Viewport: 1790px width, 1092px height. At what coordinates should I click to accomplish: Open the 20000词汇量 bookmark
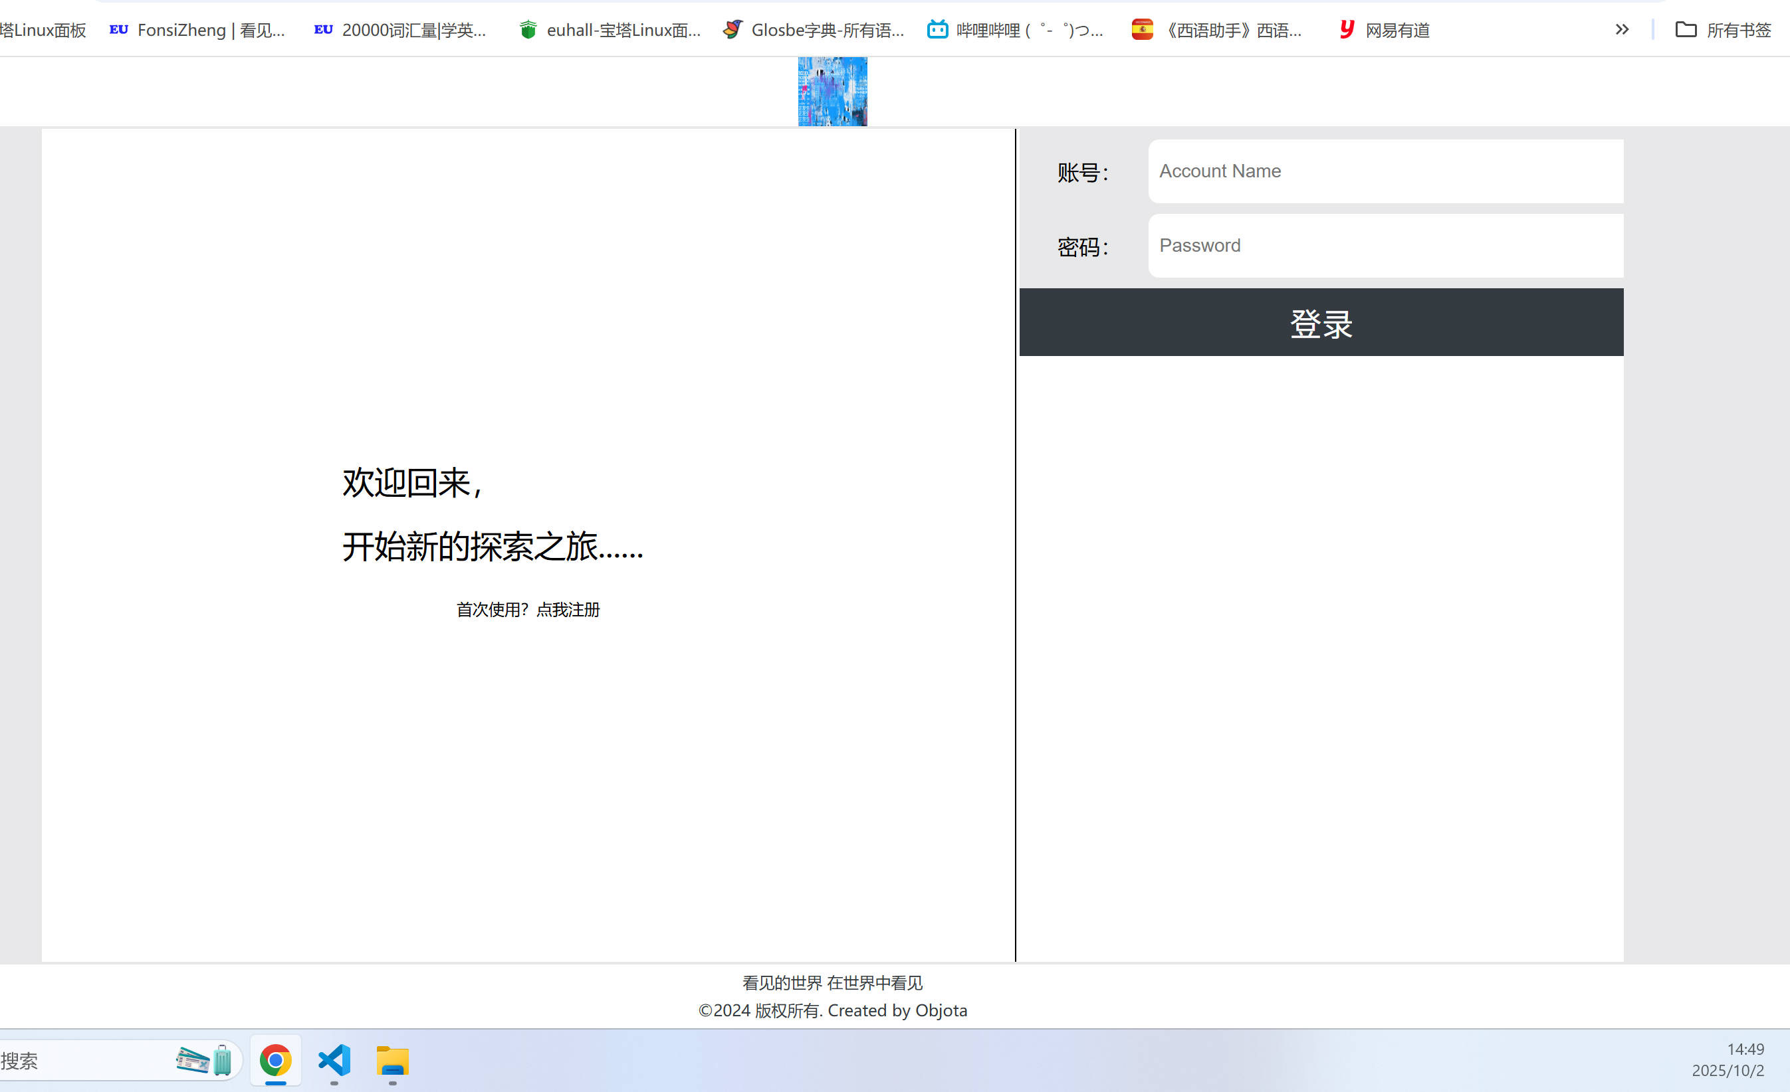pos(400,30)
